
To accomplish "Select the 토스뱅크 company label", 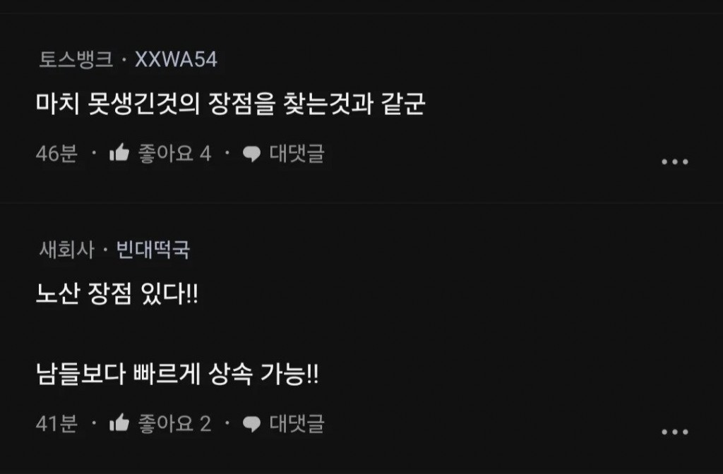I will pyautogui.click(x=76, y=59).
